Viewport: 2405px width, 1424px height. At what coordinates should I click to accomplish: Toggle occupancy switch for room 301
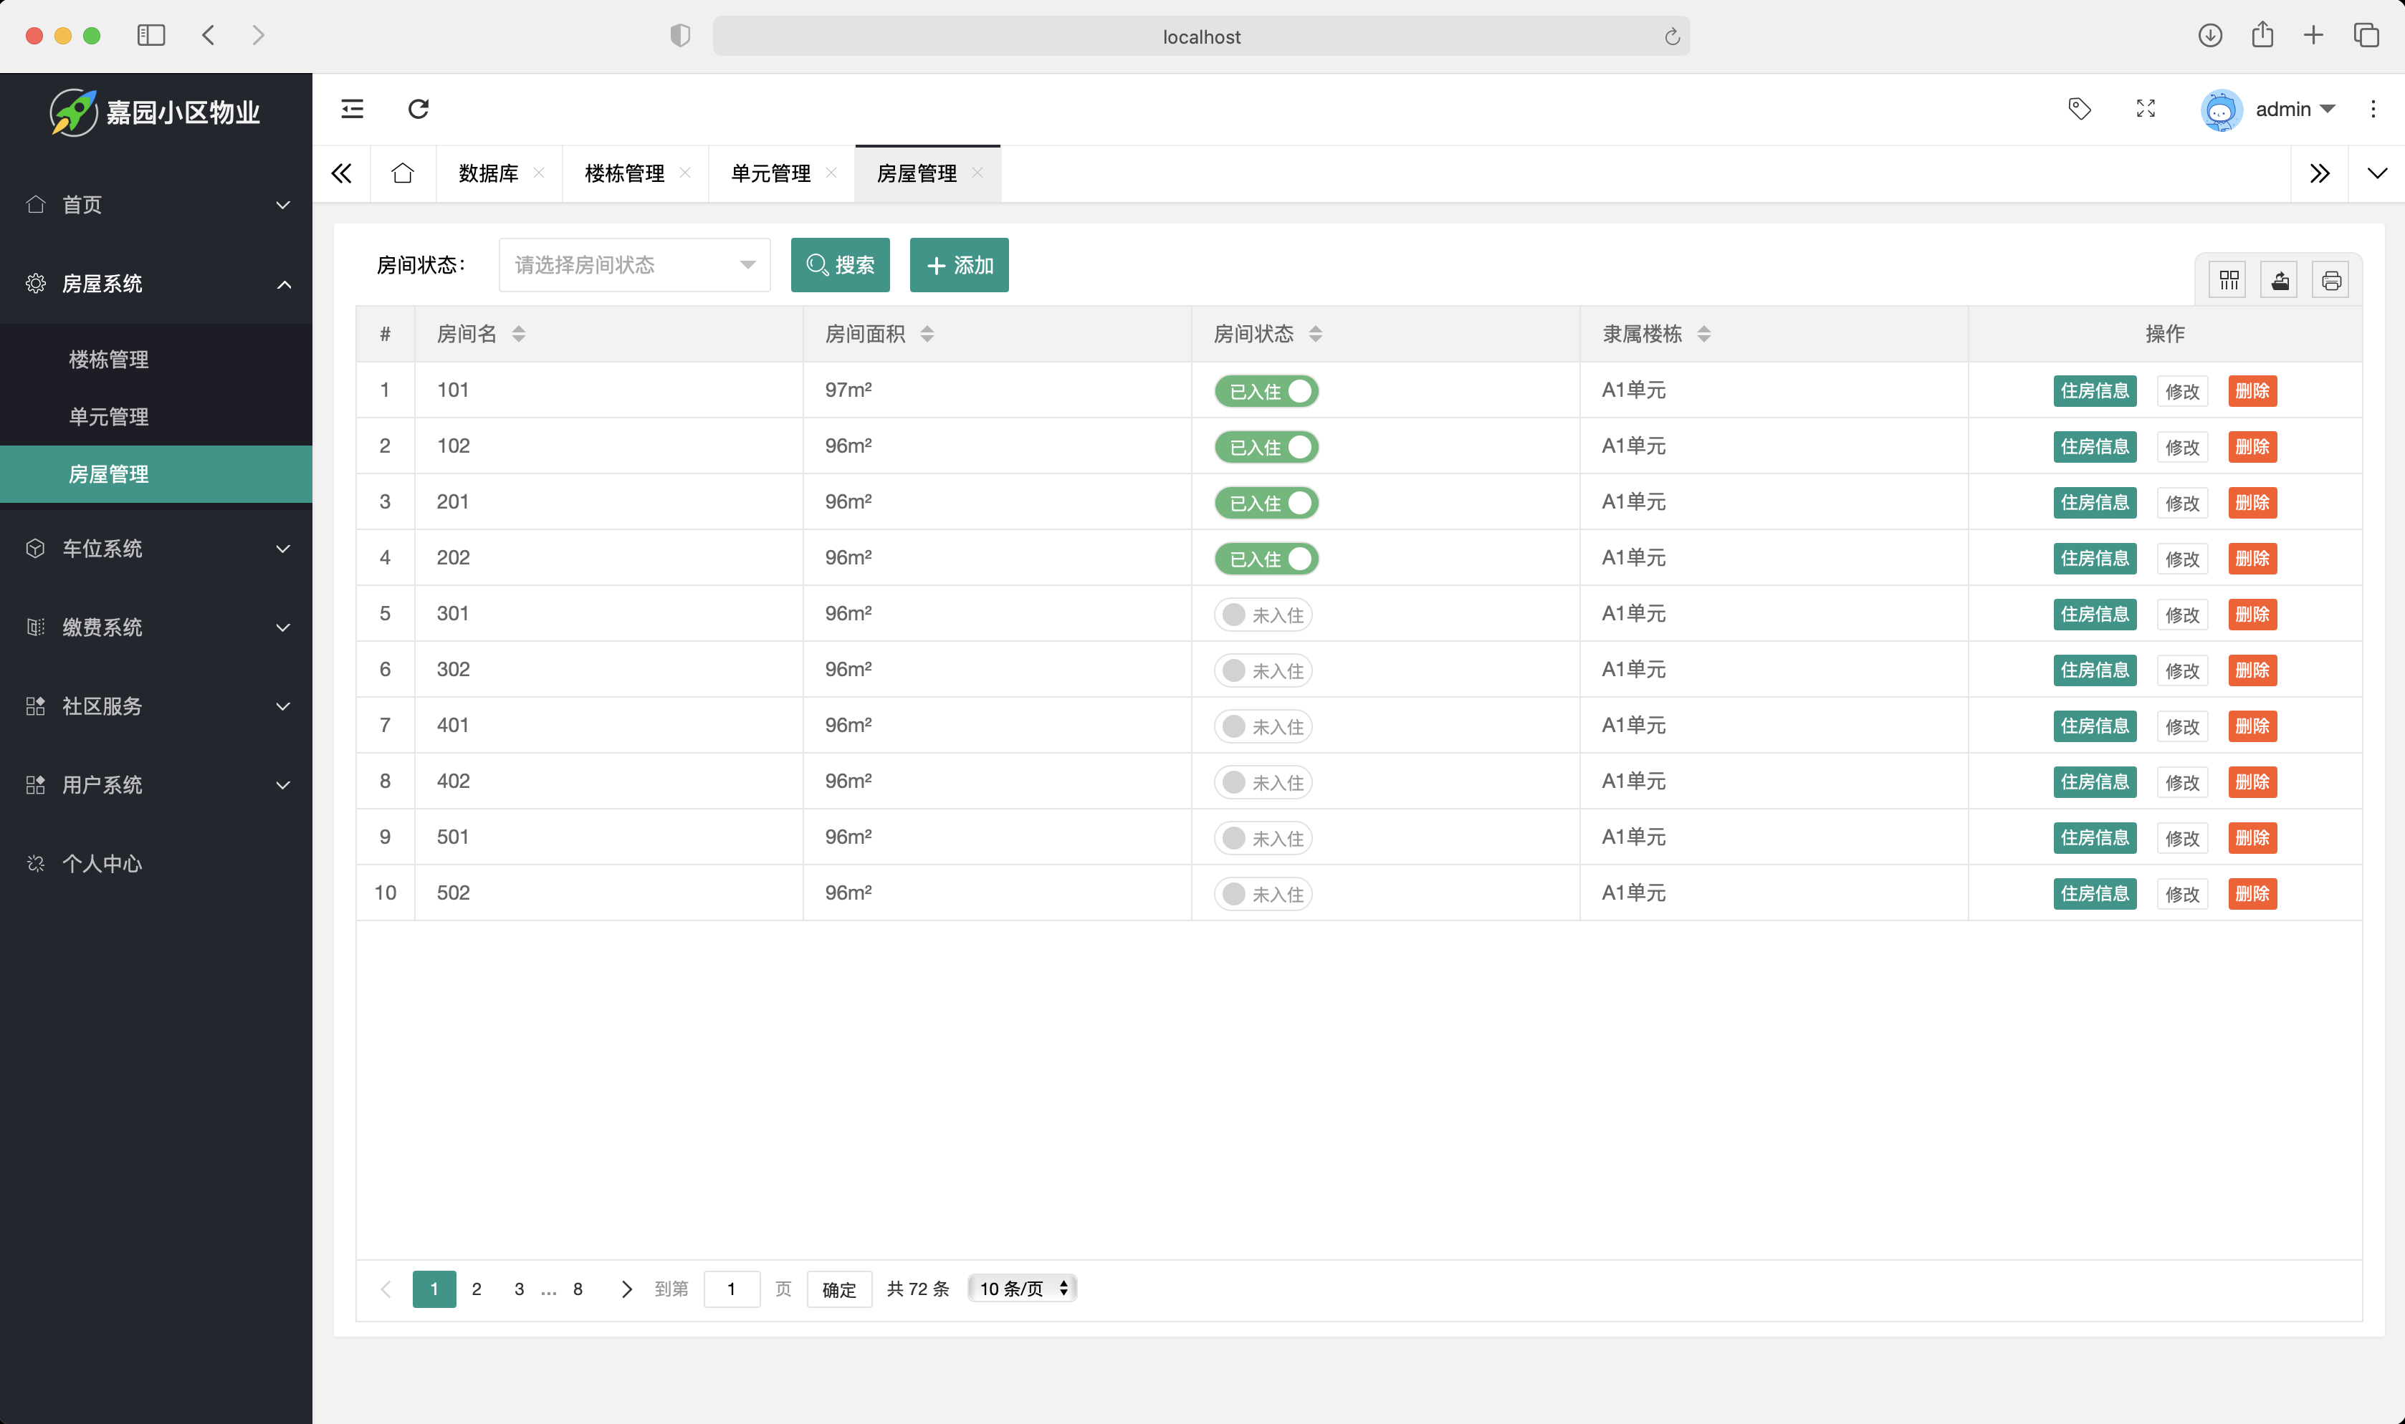coord(1263,615)
